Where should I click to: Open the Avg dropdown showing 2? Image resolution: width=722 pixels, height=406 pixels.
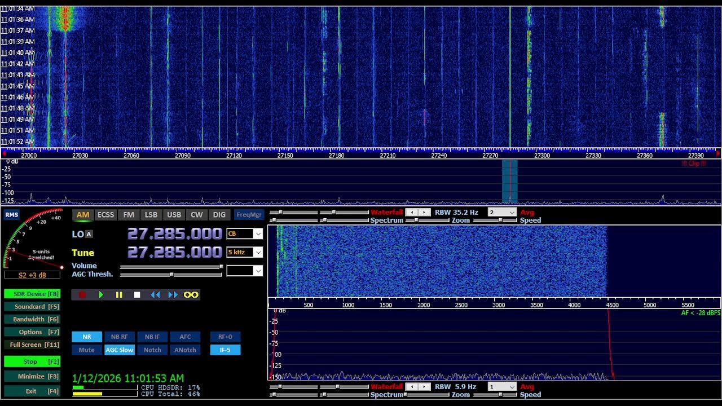click(x=502, y=213)
